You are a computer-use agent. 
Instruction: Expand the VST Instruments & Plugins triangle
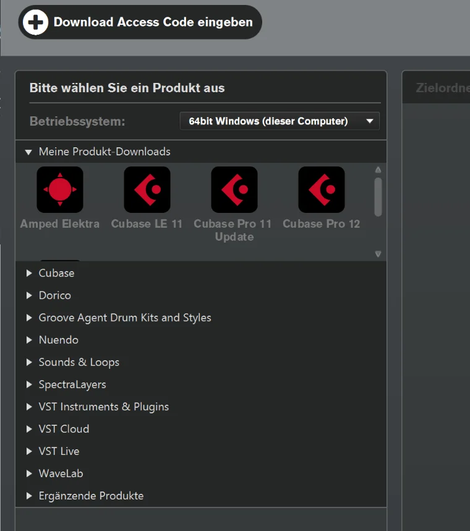point(29,407)
